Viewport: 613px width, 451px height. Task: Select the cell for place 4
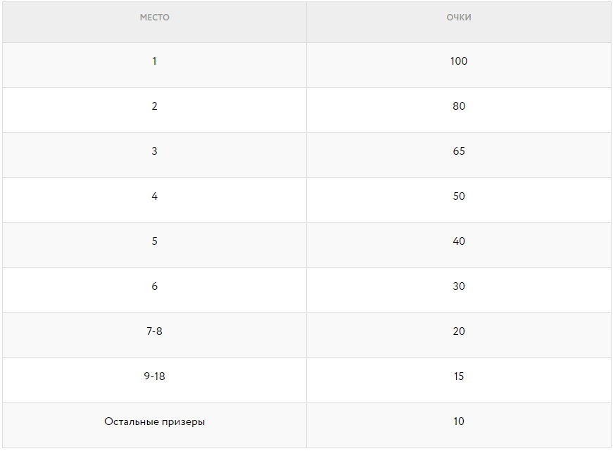pos(154,196)
